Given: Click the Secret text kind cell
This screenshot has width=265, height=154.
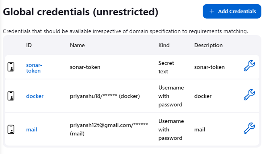Looking at the screenshot, I should (x=166, y=67).
